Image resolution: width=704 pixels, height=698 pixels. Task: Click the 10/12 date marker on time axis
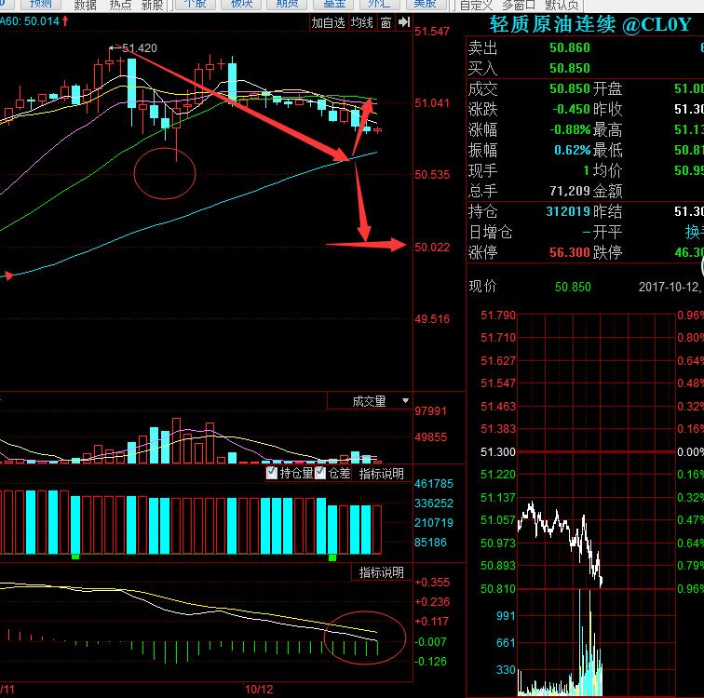[x=259, y=690]
